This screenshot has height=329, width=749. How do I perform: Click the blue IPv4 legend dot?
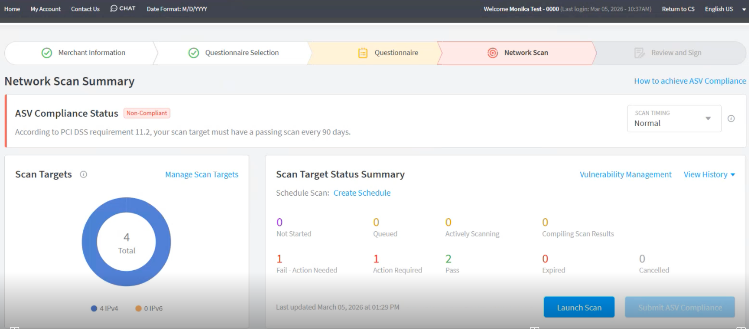point(94,308)
